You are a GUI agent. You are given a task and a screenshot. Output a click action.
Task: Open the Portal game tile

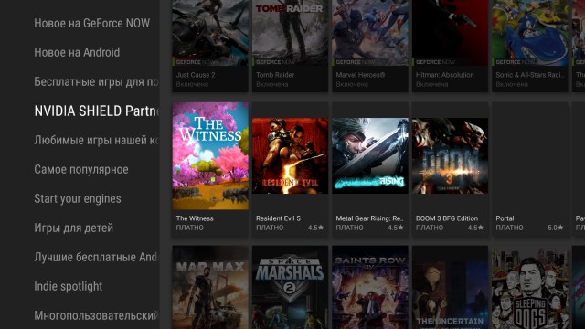(x=530, y=169)
